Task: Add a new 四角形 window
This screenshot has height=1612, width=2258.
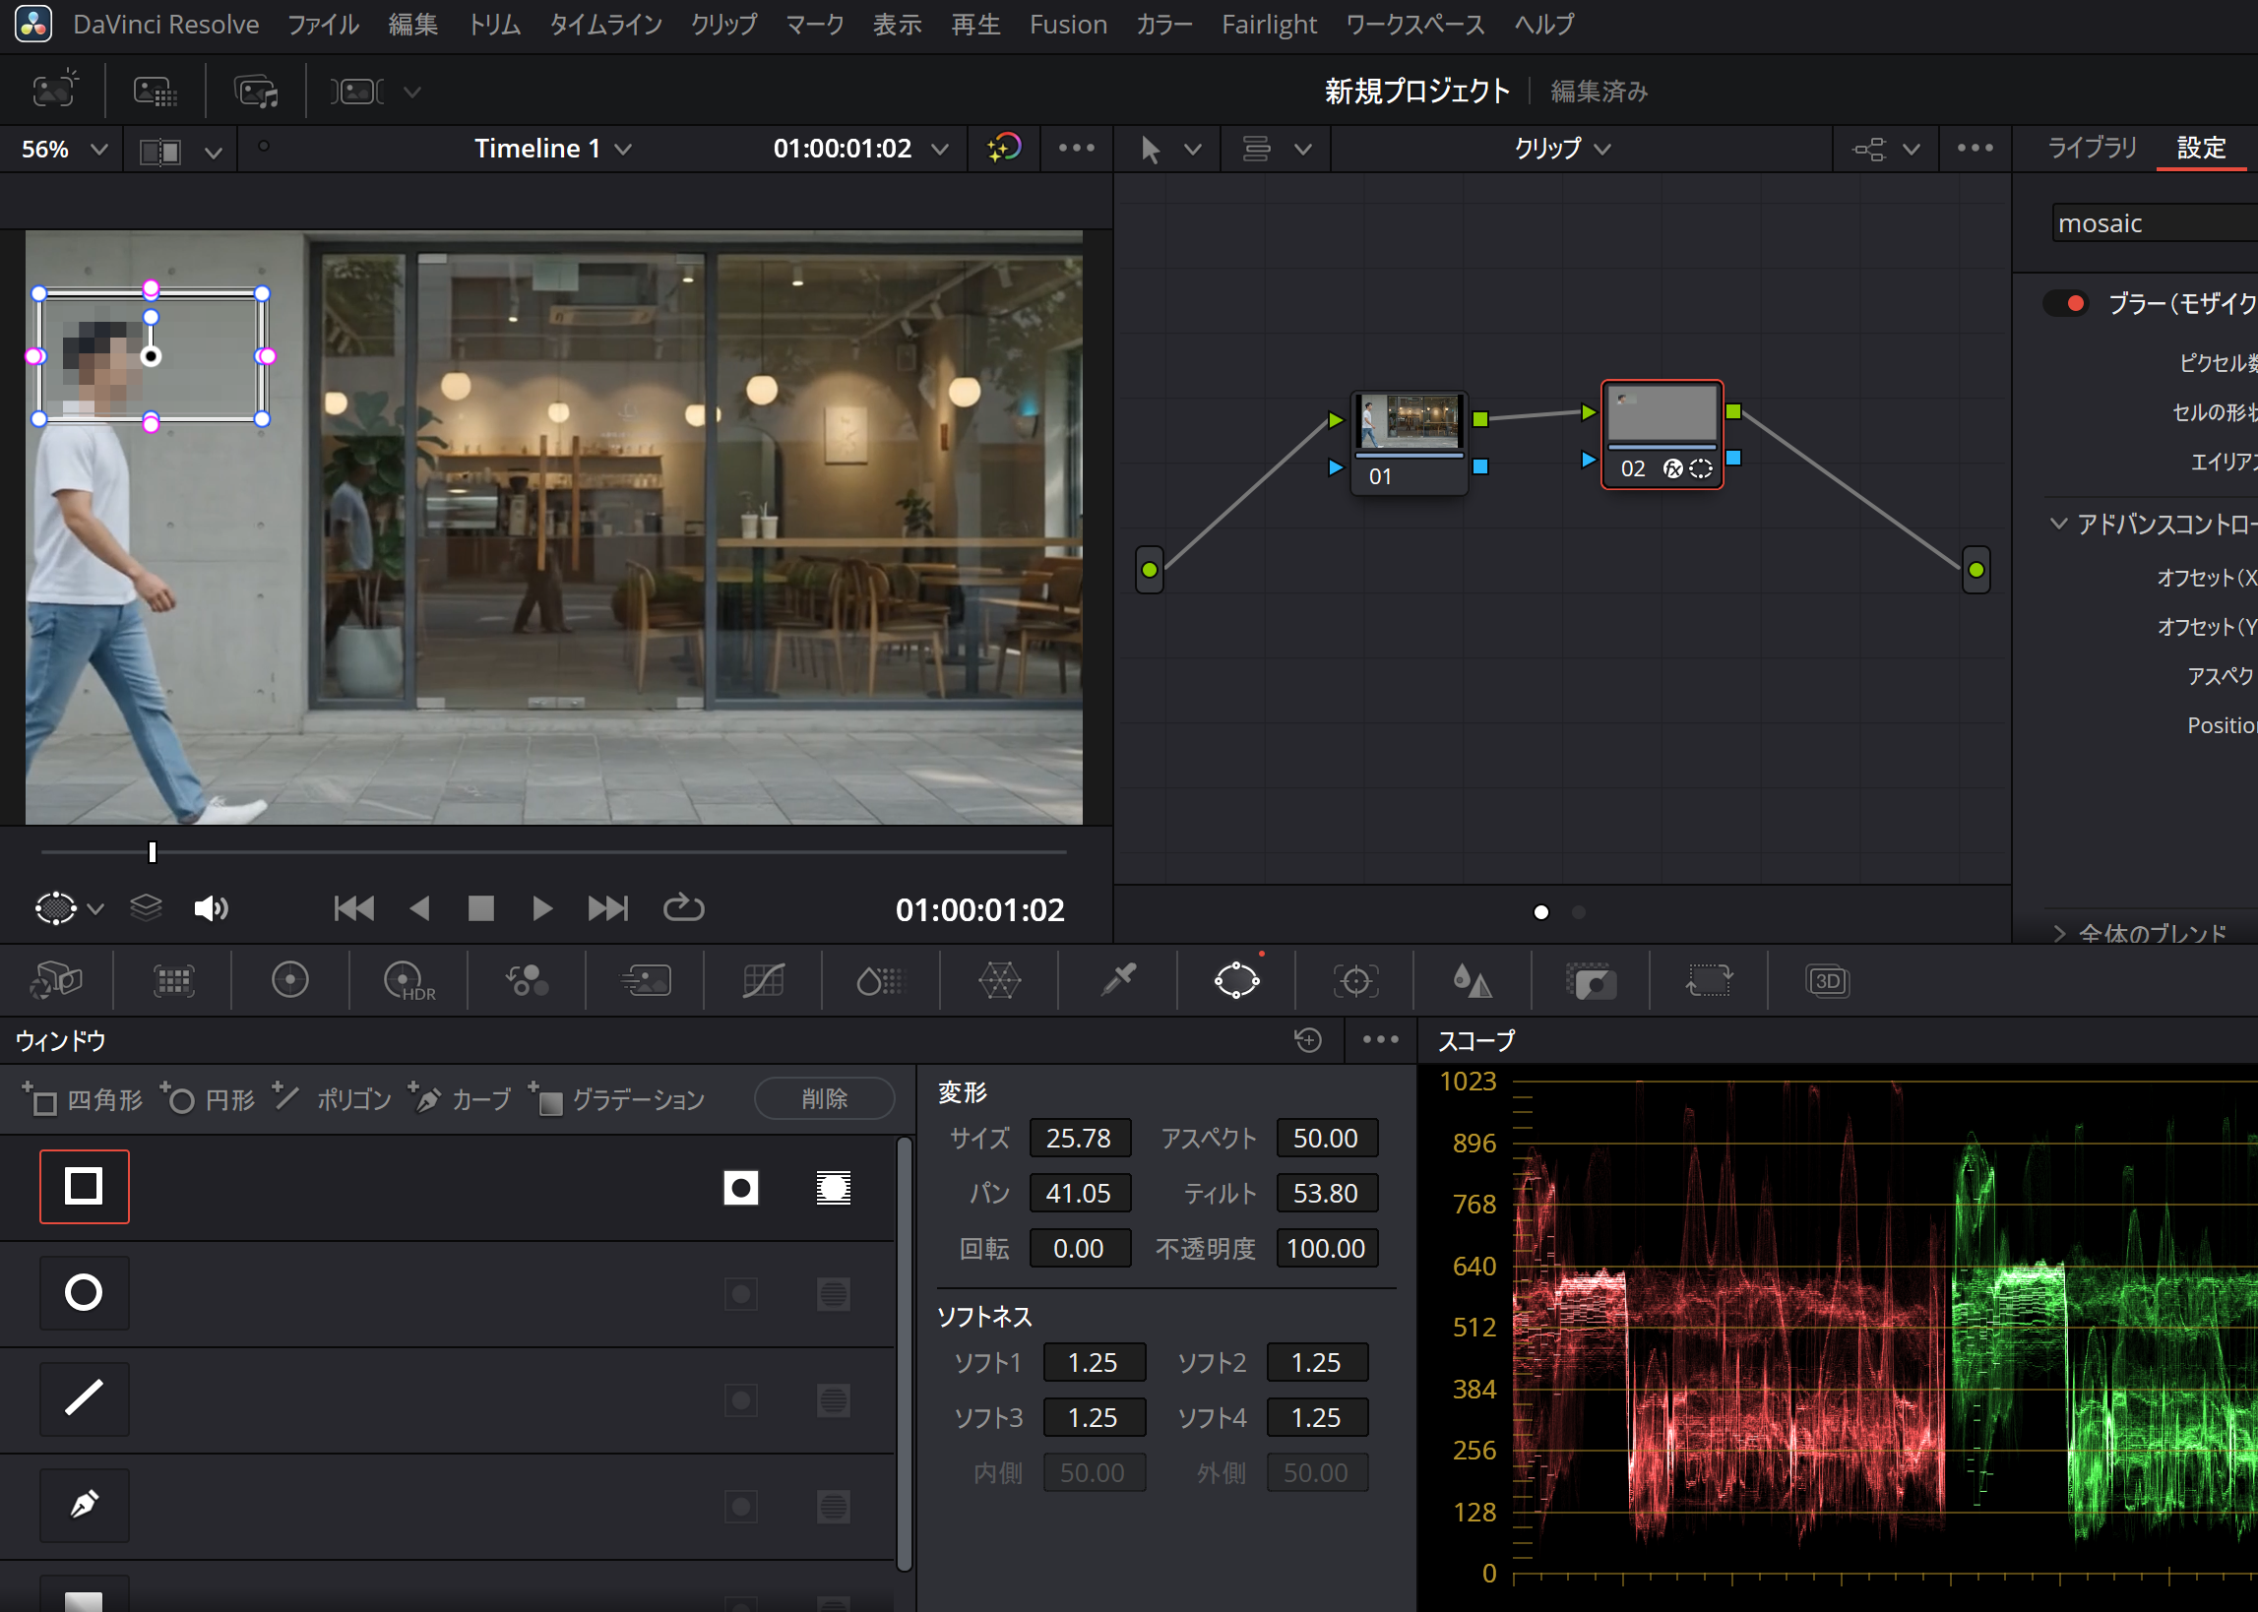Action: coord(84,1099)
